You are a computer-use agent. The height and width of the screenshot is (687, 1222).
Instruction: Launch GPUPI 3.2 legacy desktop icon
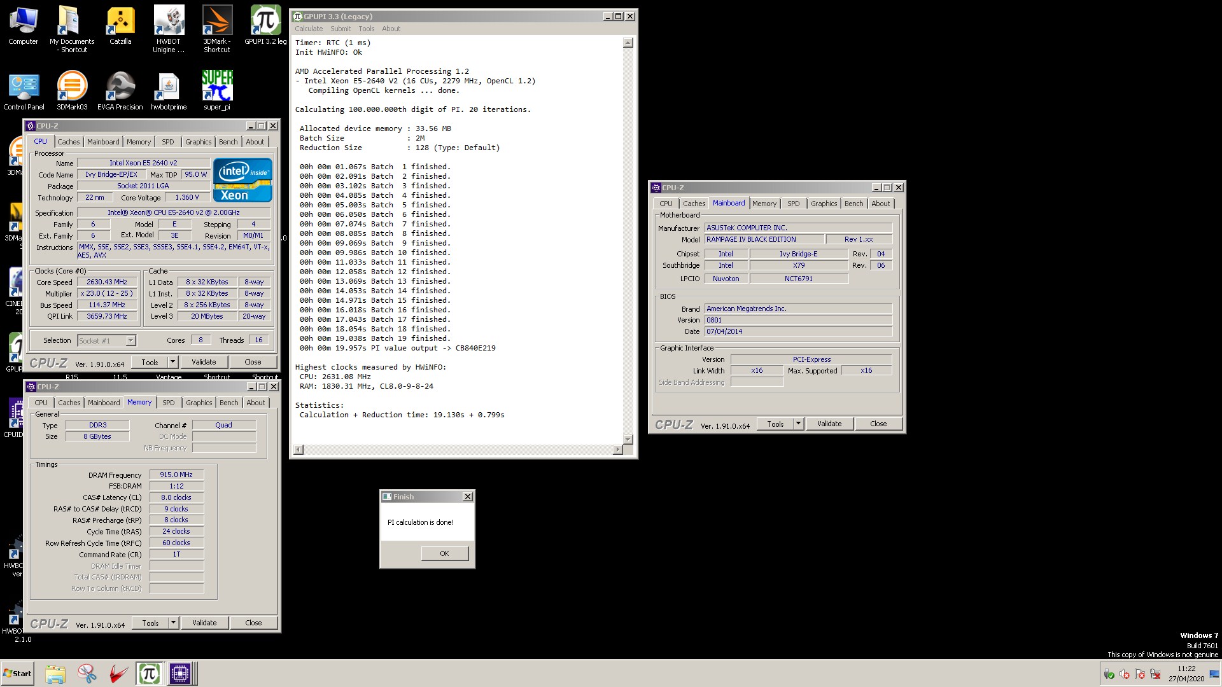click(265, 25)
